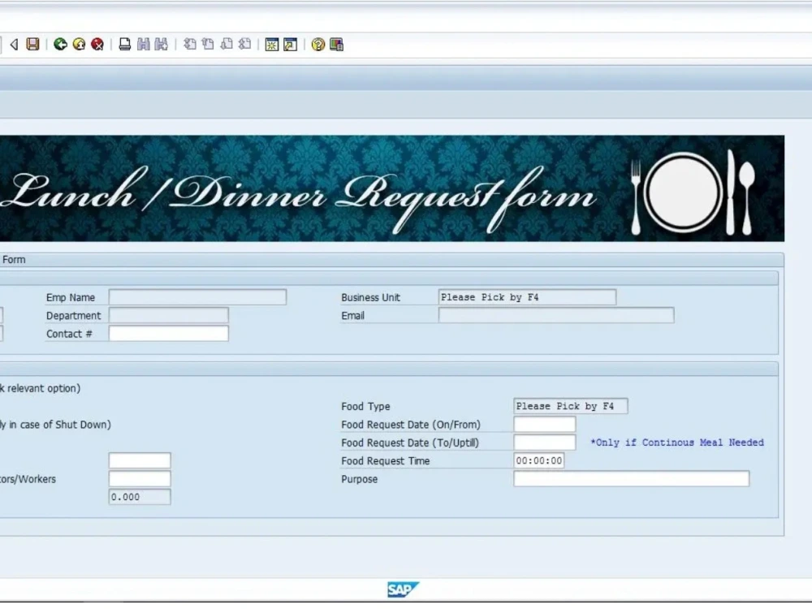
Task: Click the Email input field
Action: coord(556,315)
